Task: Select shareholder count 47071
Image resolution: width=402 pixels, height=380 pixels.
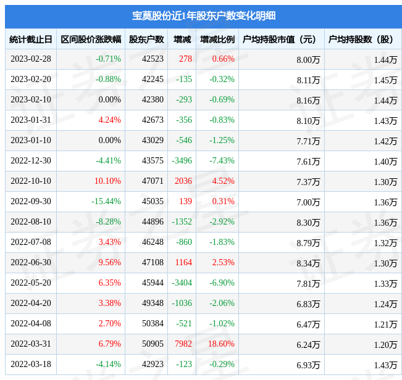Action: (153, 181)
